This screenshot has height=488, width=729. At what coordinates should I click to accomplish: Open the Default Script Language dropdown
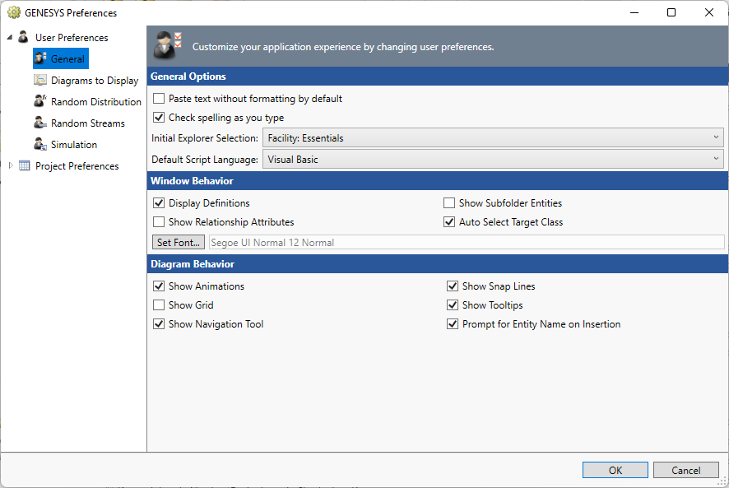tap(493, 160)
